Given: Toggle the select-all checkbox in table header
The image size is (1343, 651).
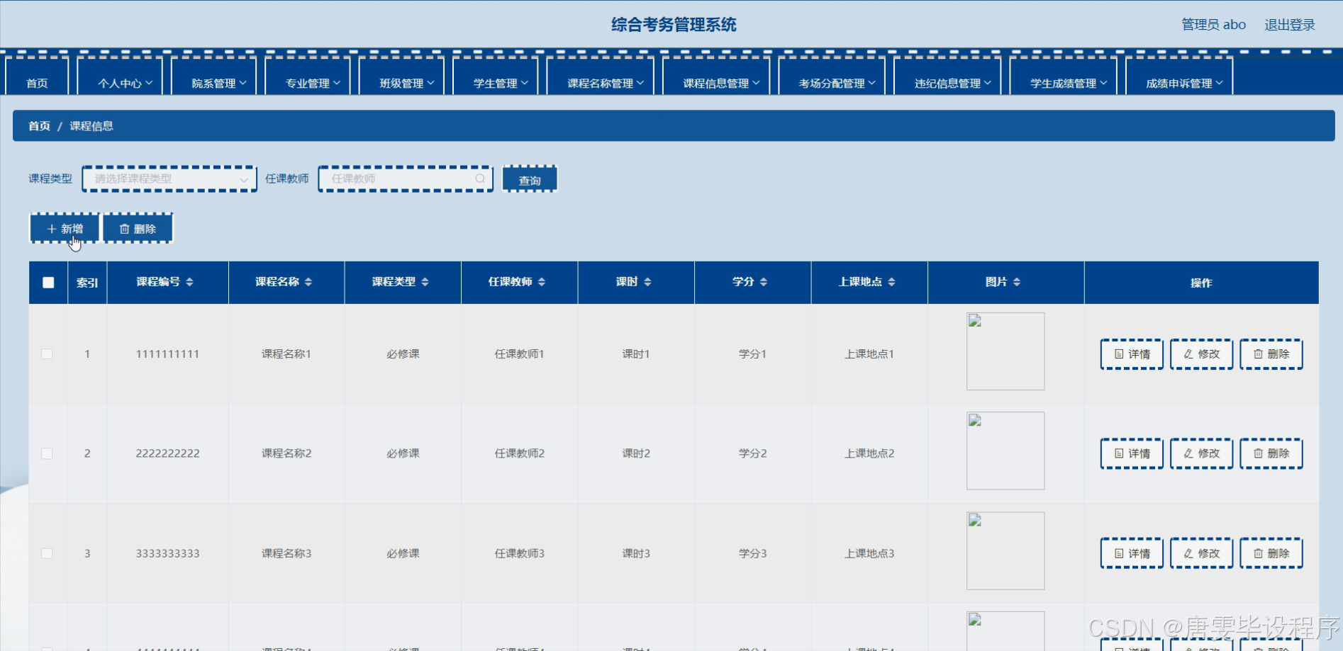Looking at the screenshot, I should click(x=48, y=283).
